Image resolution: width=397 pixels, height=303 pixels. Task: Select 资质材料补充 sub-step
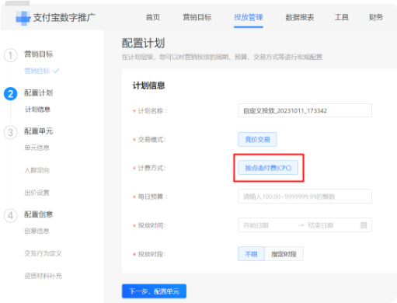pyautogui.click(x=43, y=276)
